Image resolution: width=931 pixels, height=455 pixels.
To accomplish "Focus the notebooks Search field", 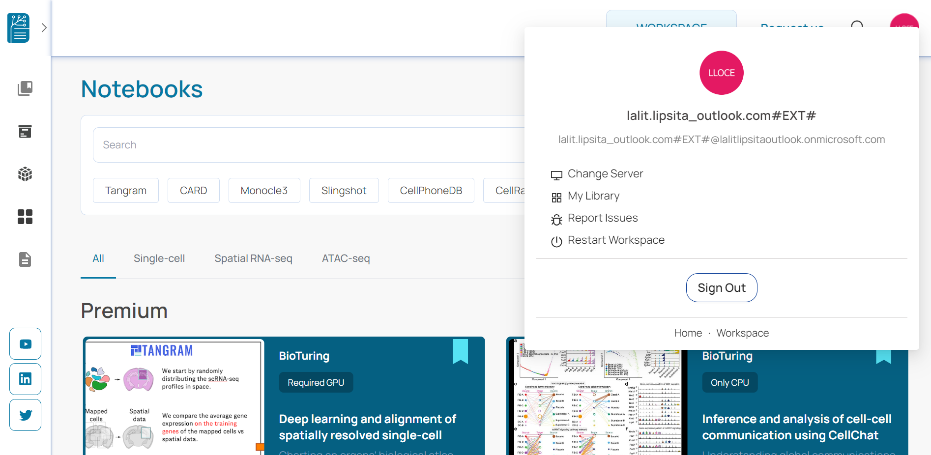I will [x=309, y=145].
